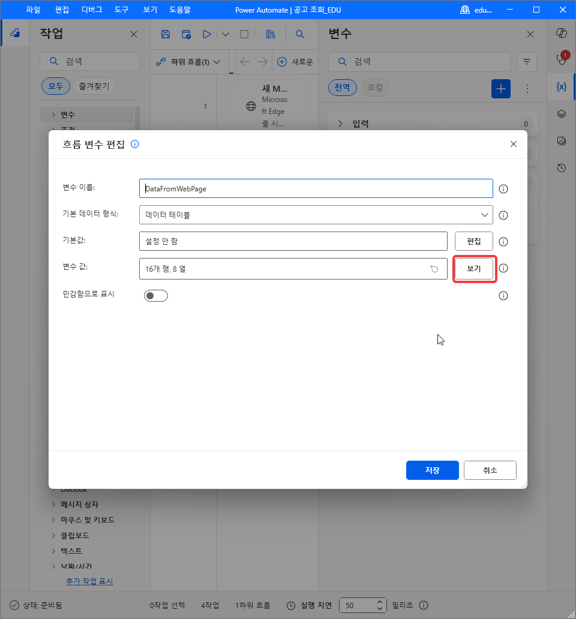Screen dimensions: 576x619
Task: Click info icon next to 변수 이름 field
Action: (503, 189)
